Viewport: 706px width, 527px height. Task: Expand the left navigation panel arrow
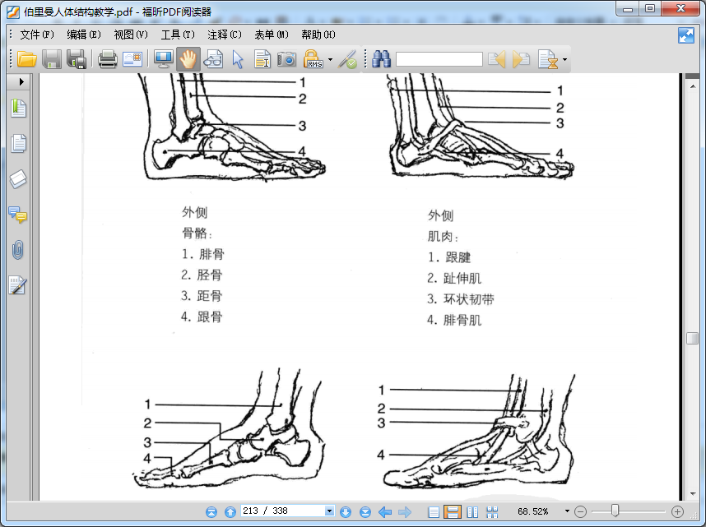21,82
